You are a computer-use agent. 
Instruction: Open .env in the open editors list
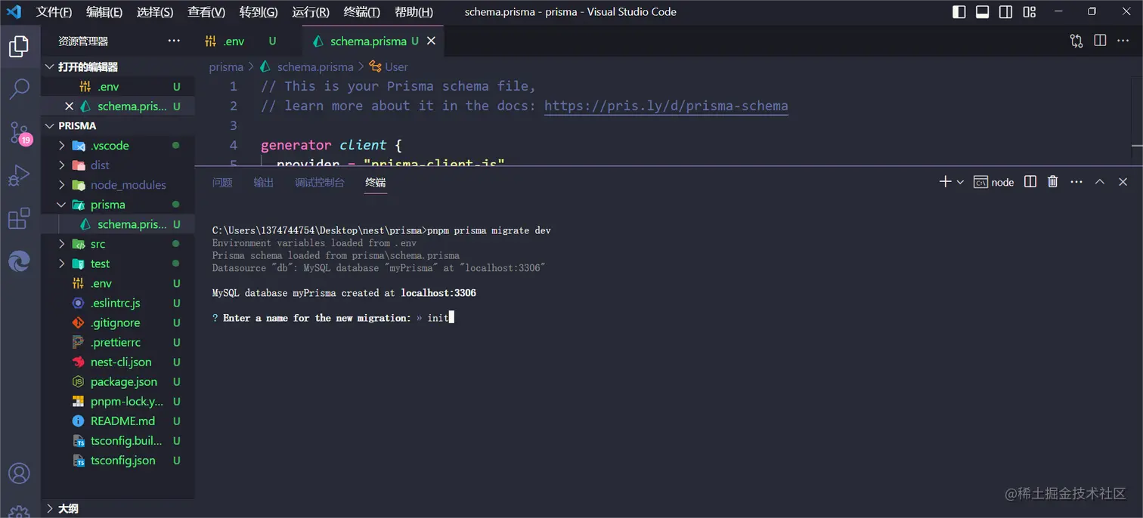(117, 87)
